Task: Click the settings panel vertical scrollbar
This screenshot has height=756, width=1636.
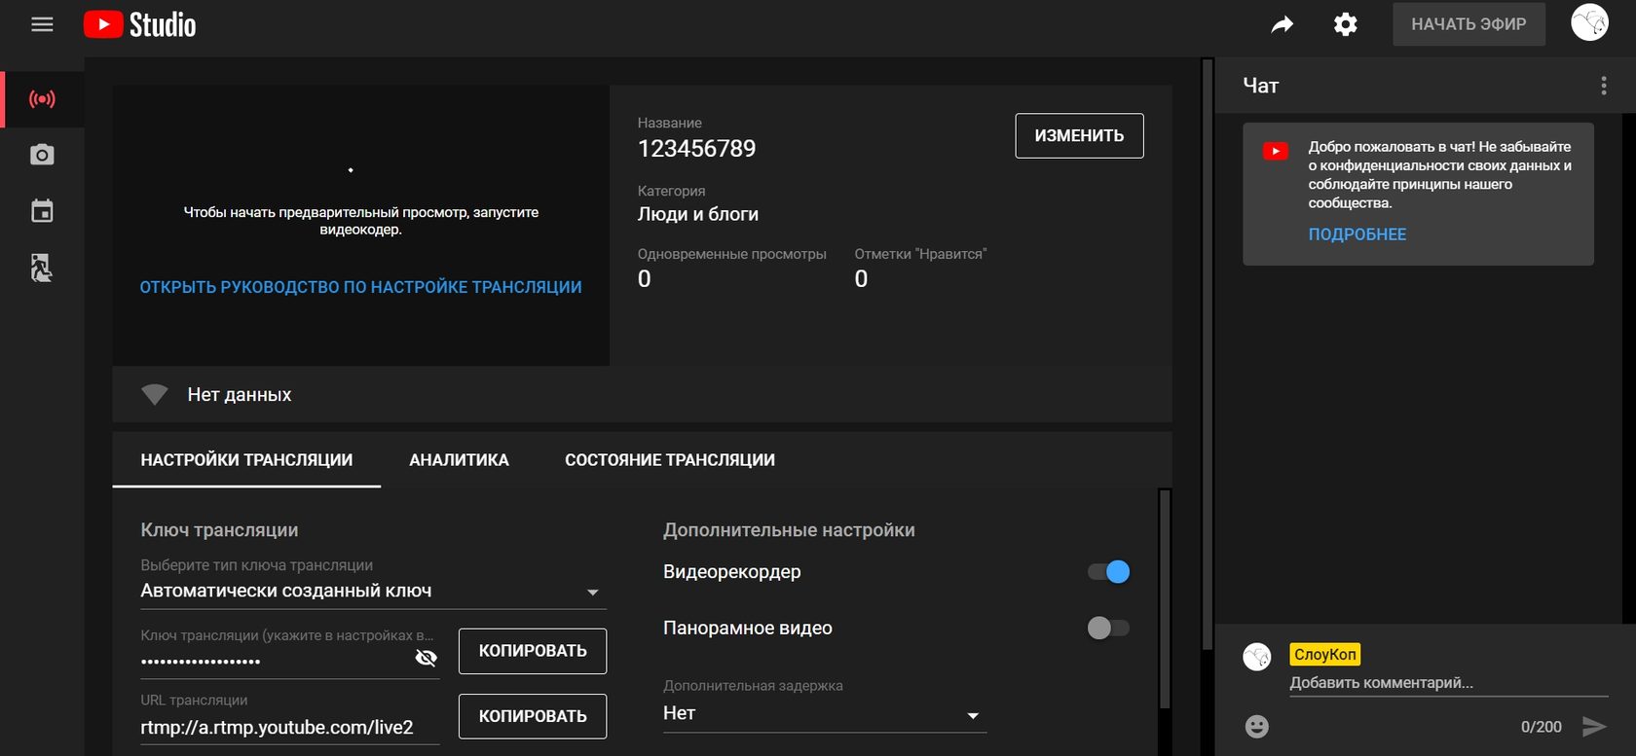Action: (x=1165, y=598)
